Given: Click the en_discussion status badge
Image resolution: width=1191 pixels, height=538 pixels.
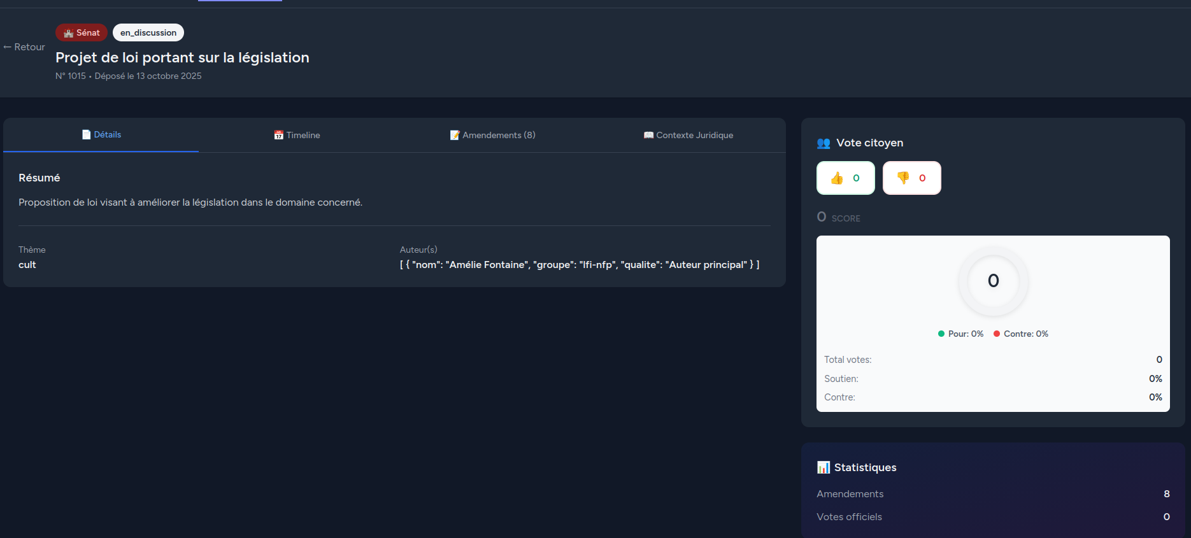Looking at the screenshot, I should point(148,32).
